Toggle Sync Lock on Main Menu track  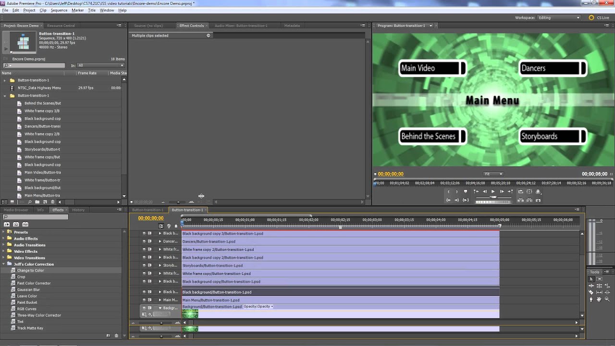point(149,300)
